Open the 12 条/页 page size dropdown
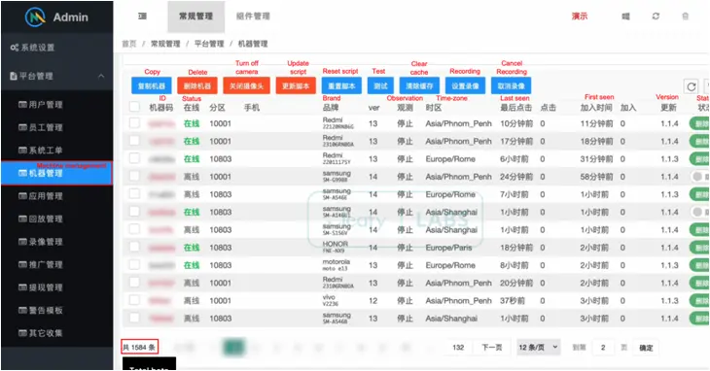Viewport: 710px width, 371px height. click(x=539, y=348)
